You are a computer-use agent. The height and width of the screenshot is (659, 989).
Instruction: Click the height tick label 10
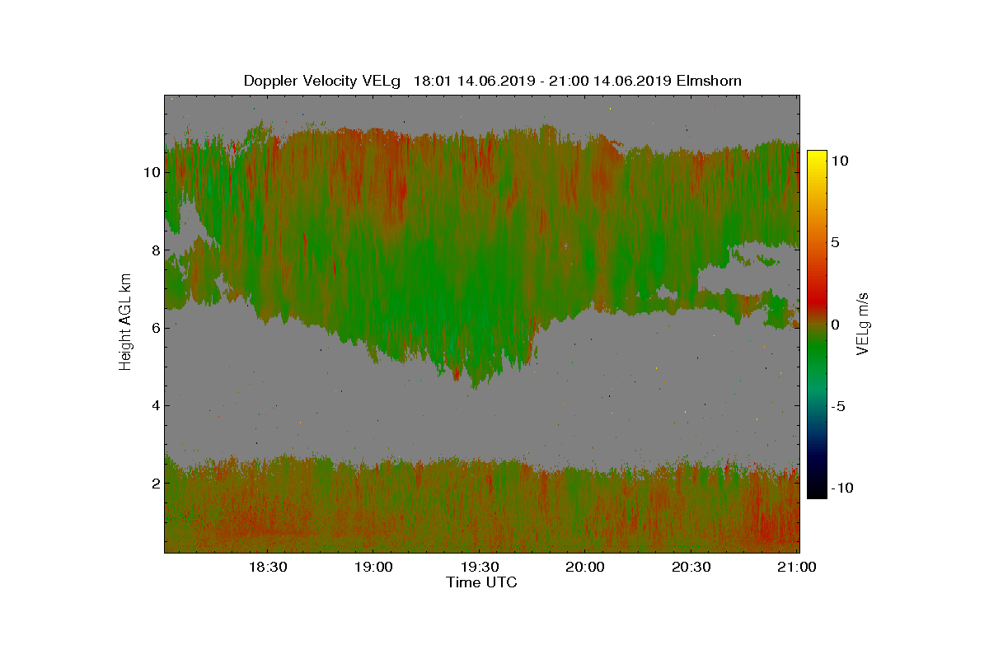tap(152, 172)
